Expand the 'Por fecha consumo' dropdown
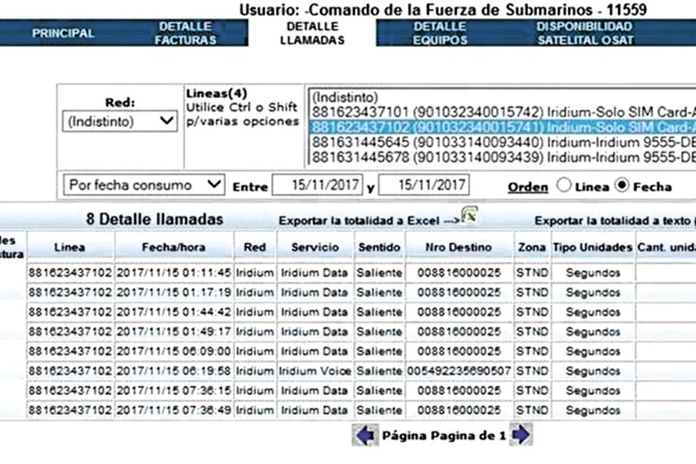Image resolution: width=696 pixels, height=464 pixels. pyautogui.click(x=144, y=185)
